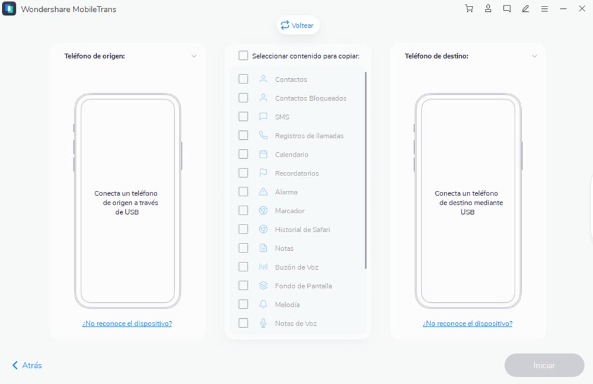Go back with the Atrás link
Image resolution: width=593 pixels, height=384 pixels.
click(x=27, y=365)
